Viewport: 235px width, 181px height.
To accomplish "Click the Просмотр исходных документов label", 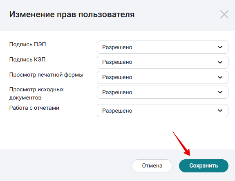I will click(x=36, y=94).
